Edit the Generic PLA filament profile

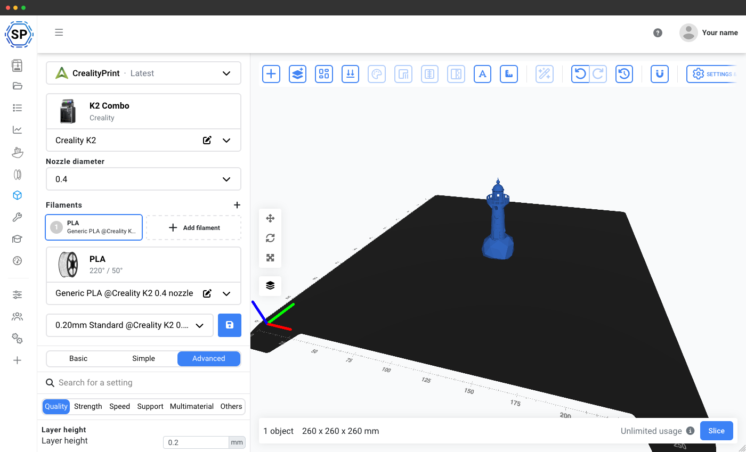click(207, 293)
